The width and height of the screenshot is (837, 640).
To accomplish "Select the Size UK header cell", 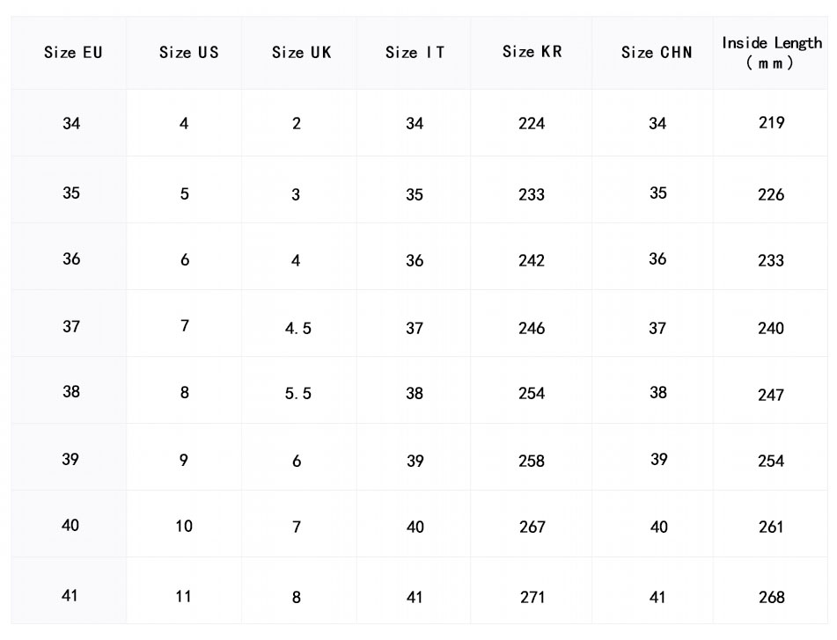I will (301, 53).
